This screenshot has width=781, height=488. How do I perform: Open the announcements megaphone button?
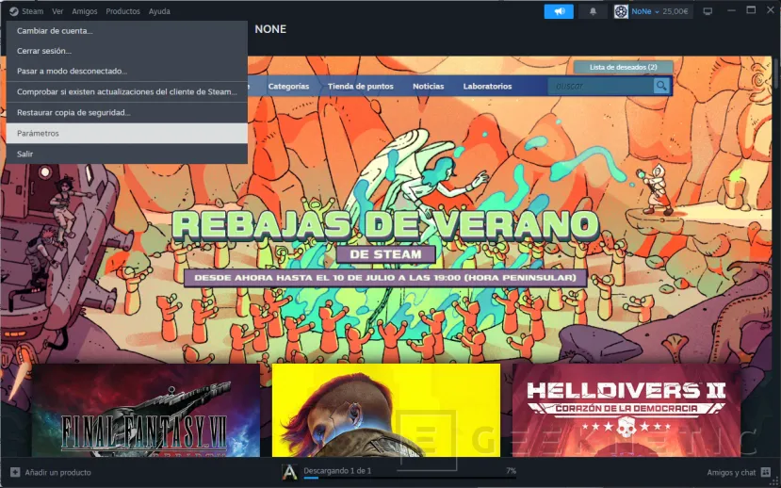[559, 11]
